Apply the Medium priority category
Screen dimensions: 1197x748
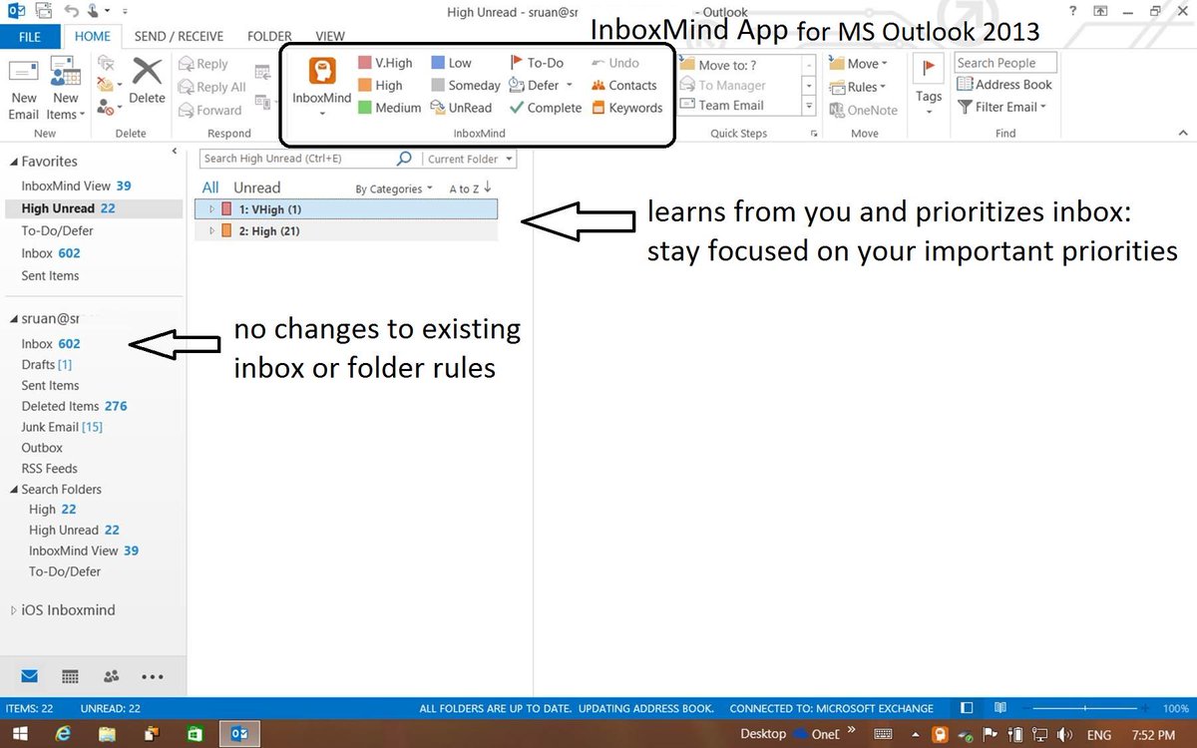[x=389, y=108]
